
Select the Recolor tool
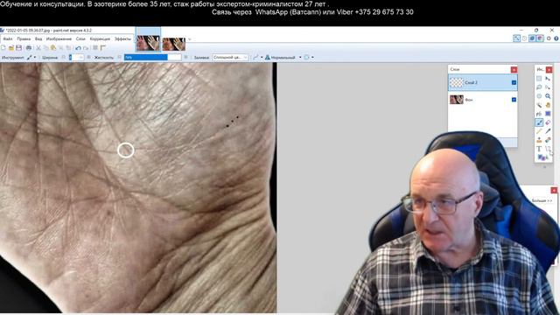coord(548,140)
